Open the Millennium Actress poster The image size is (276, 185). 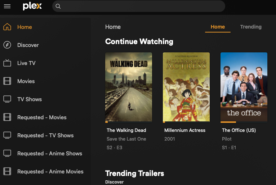pos(186,87)
